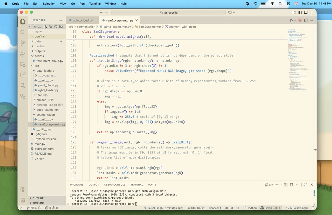Click Finish Setup in status bar
Screen dimensions: 332x215
point(270,208)
